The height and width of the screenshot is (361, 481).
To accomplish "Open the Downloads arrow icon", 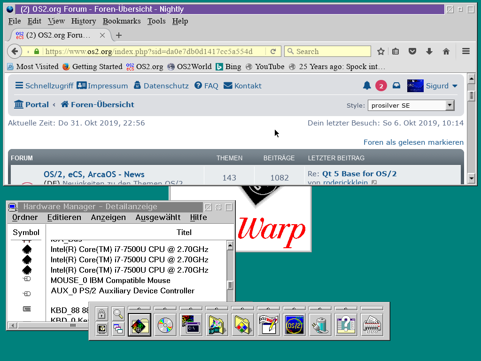I will tap(429, 51).
